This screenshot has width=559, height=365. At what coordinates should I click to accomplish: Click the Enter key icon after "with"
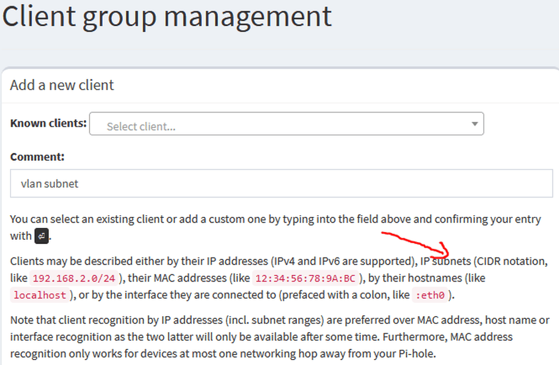click(x=41, y=236)
